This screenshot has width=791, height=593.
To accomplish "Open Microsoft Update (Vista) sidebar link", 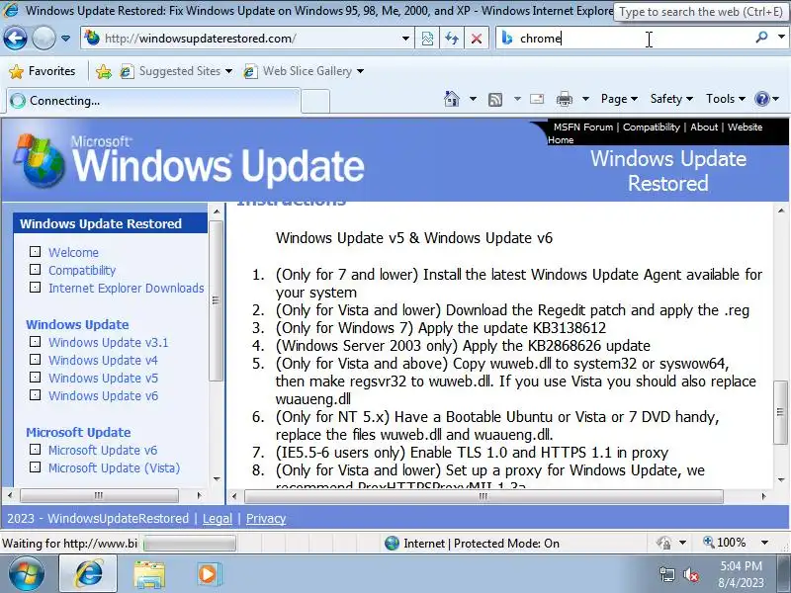I will coord(114,467).
